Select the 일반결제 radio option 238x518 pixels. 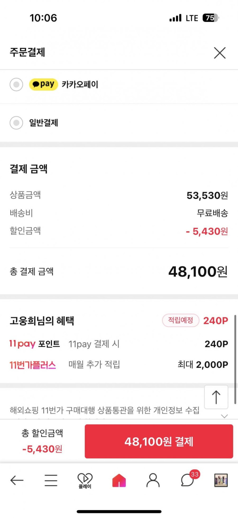[16, 123]
